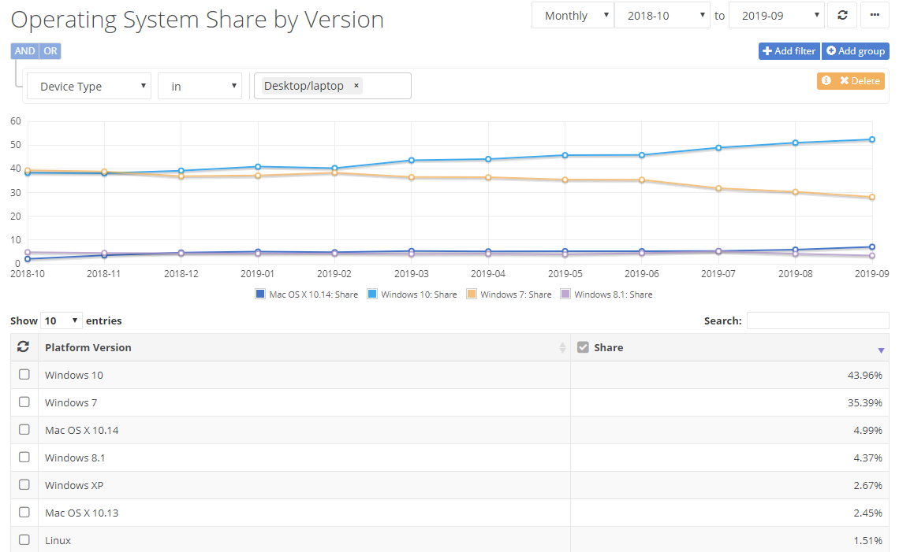Open the 'in' operator dropdown
This screenshot has height=552, width=899.
pyautogui.click(x=200, y=86)
